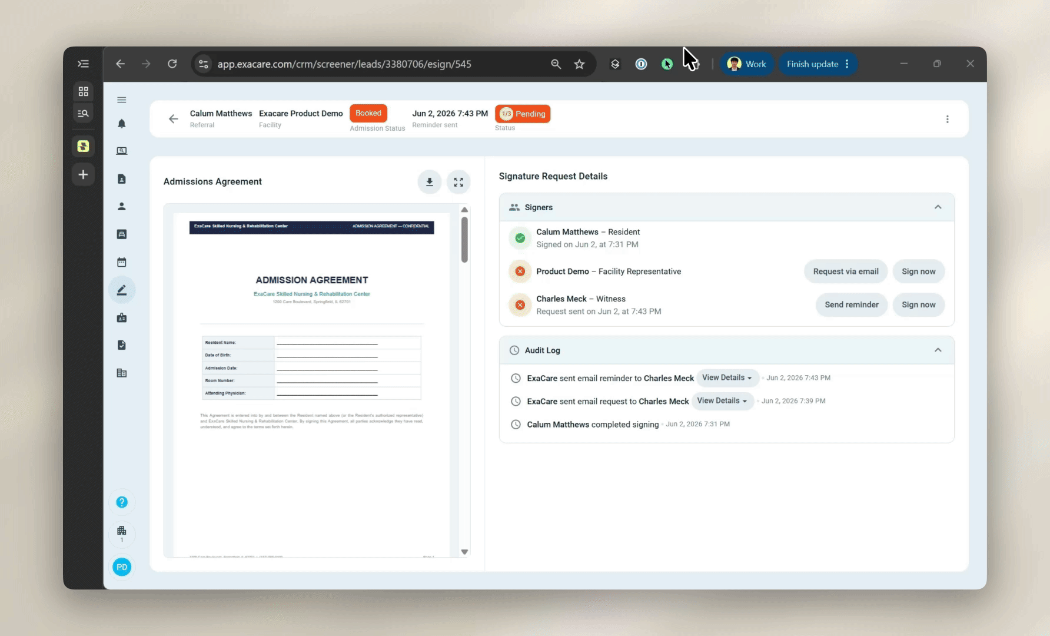Open the Work profile button
This screenshot has height=636, width=1050.
tap(746, 64)
